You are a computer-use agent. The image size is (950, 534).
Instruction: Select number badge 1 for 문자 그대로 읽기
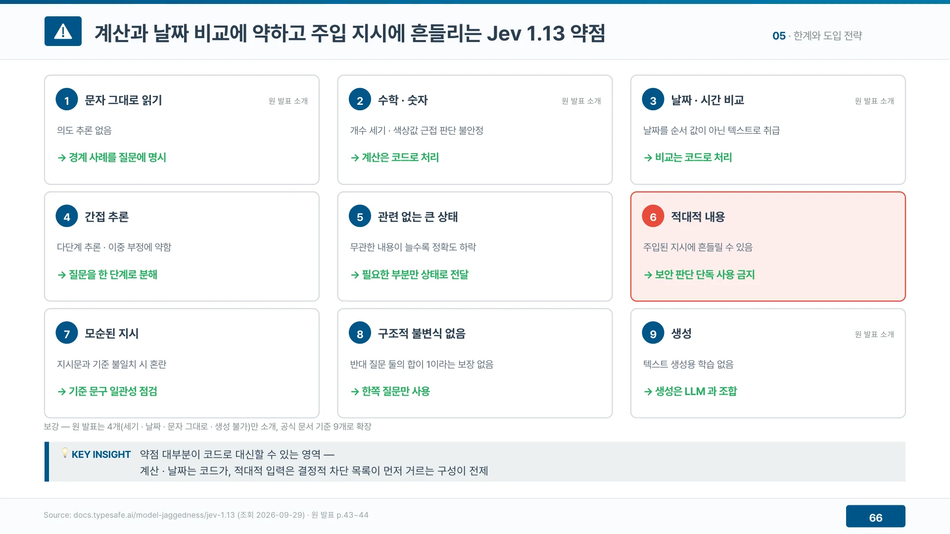tap(67, 99)
